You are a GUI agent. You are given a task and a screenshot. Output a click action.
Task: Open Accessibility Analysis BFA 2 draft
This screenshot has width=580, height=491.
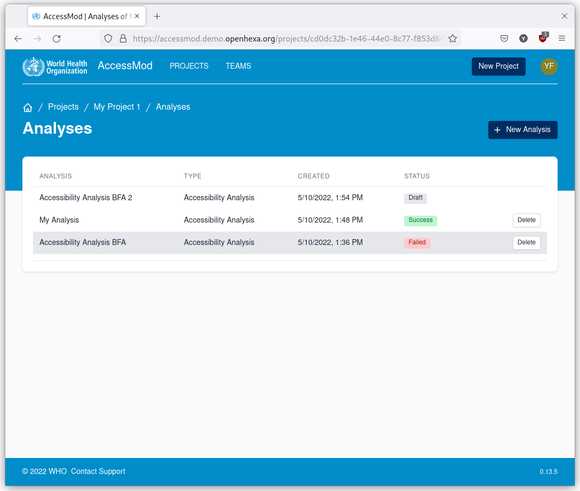tap(86, 198)
